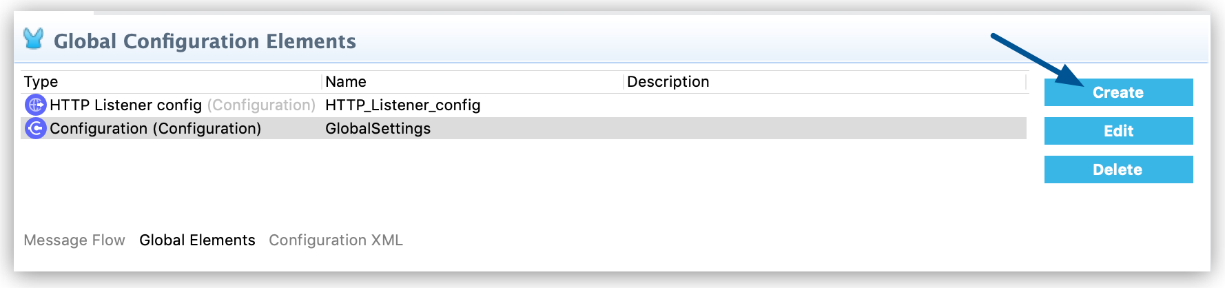The height and width of the screenshot is (288, 1225).
Task: Switch to the Message Flow tab
Action: [74, 240]
